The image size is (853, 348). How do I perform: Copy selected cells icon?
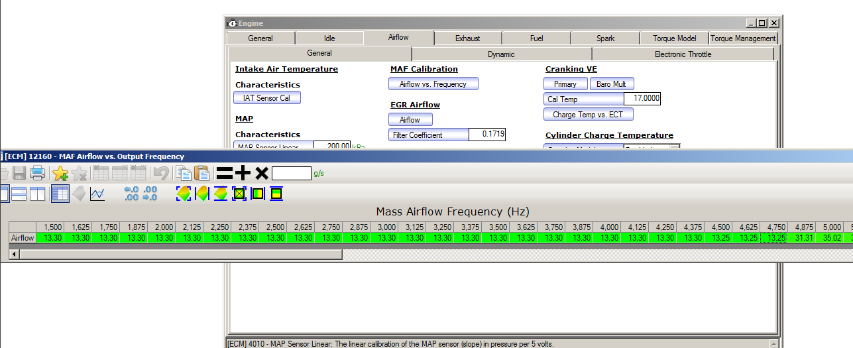(x=183, y=174)
